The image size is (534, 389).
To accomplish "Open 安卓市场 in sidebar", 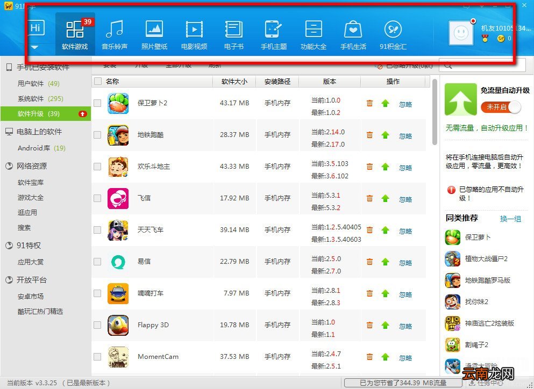I will coord(31,296).
